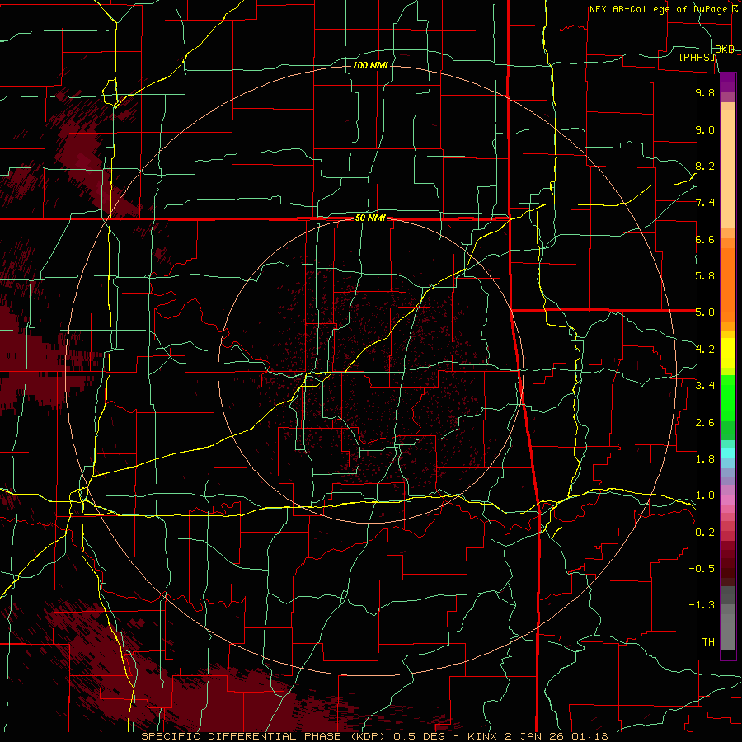Click the 8.2 color scale value
This screenshot has height=742, width=742.
pyautogui.click(x=705, y=166)
